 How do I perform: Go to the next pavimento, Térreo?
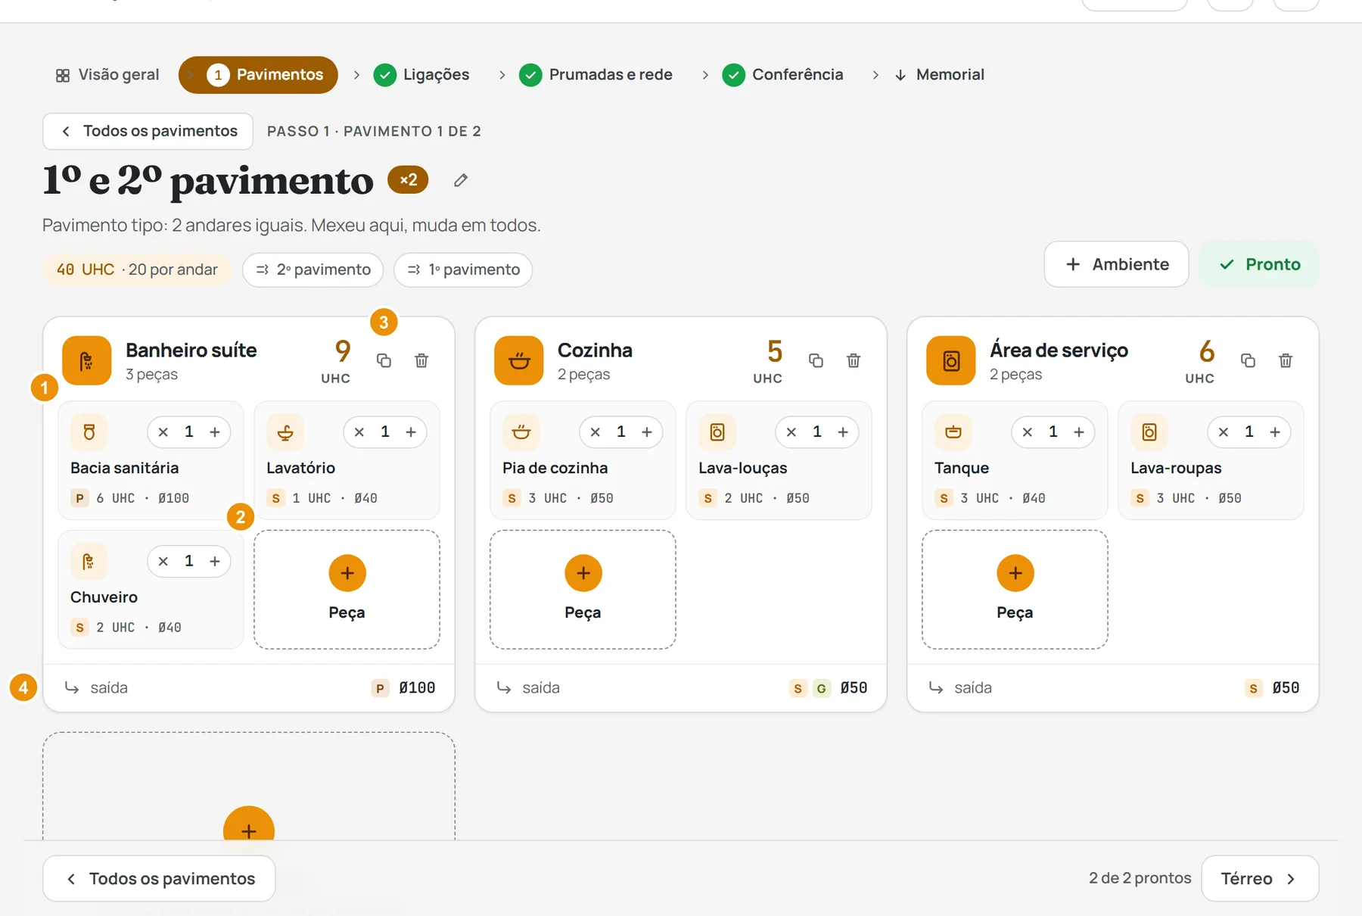(1260, 879)
